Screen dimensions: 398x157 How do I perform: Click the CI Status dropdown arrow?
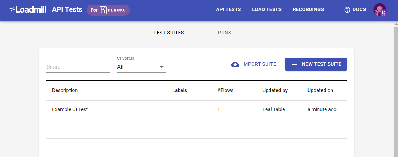point(162,67)
